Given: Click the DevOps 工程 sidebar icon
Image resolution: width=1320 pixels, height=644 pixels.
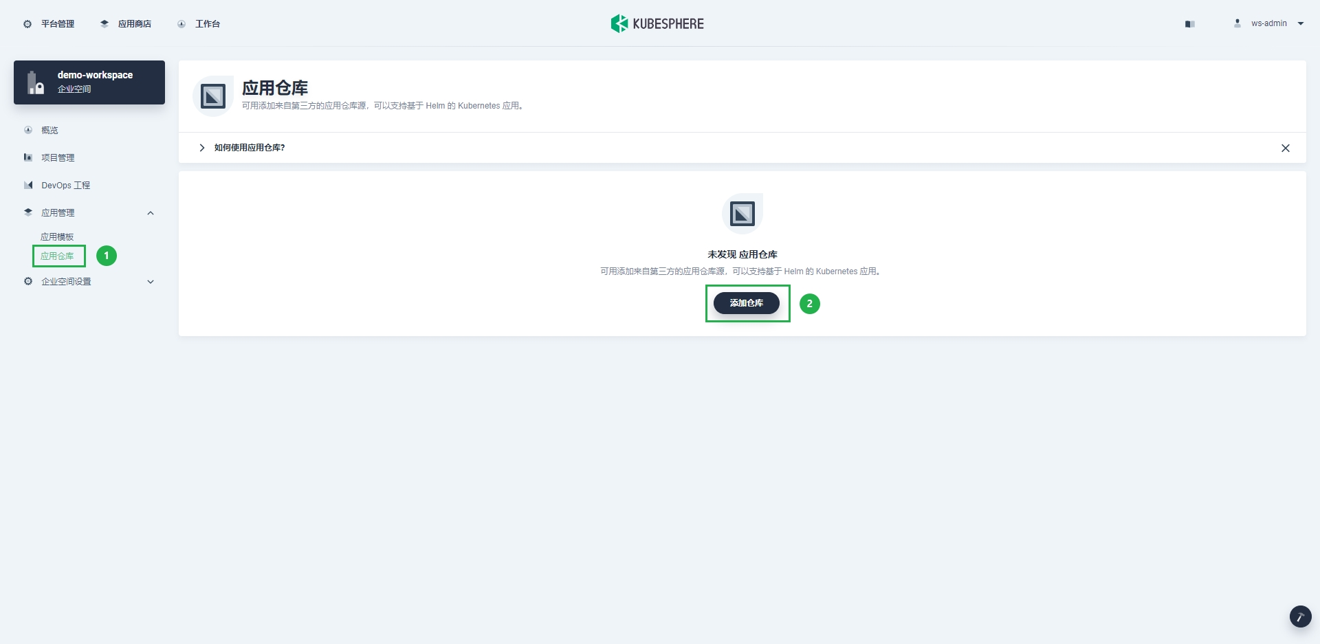Looking at the screenshot, I should [28, 185].
